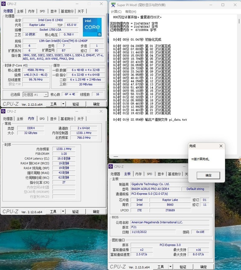241x270 pixels.
Task: Go to 基准跑分 tab in mainboard CPU-Z window
Action: [x=174, y=174]
